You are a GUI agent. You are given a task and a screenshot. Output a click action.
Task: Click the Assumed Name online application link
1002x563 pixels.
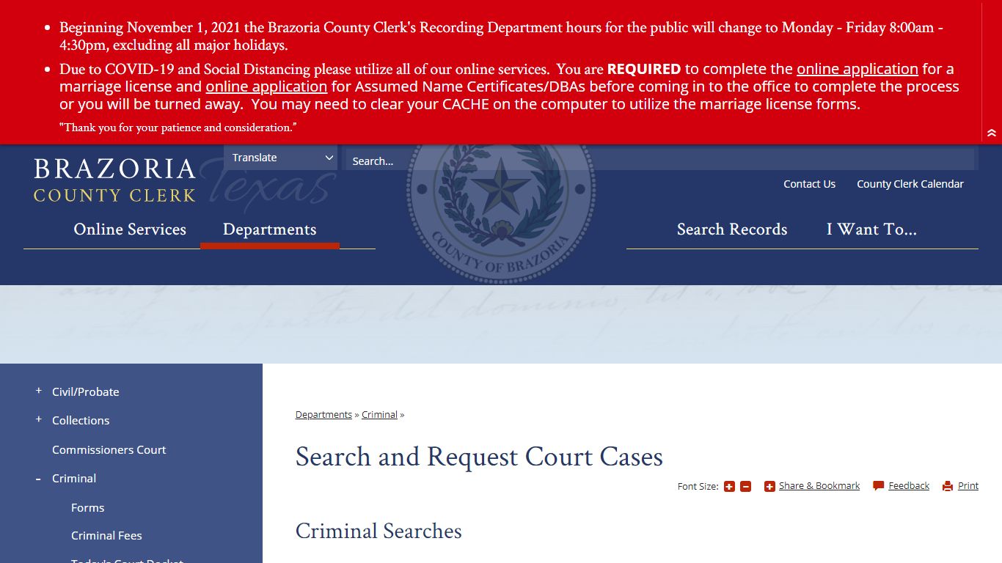point(266,87)
